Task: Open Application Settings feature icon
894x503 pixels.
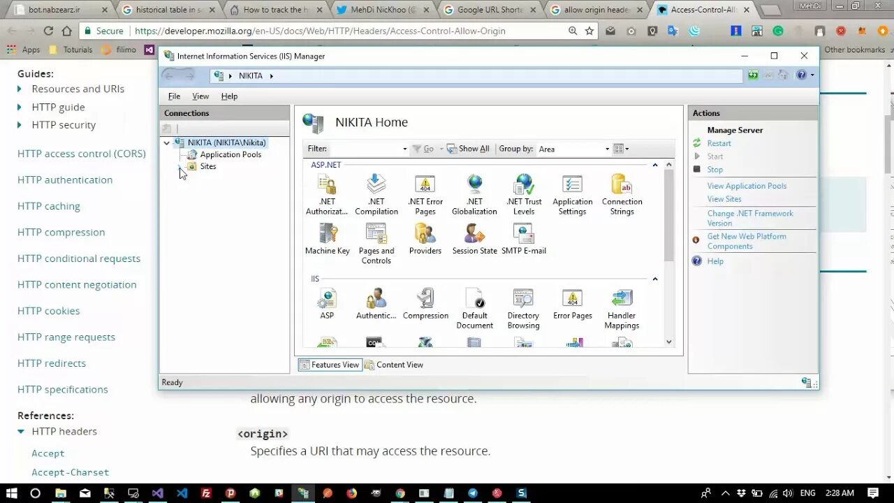Action: tap(572, 195)
